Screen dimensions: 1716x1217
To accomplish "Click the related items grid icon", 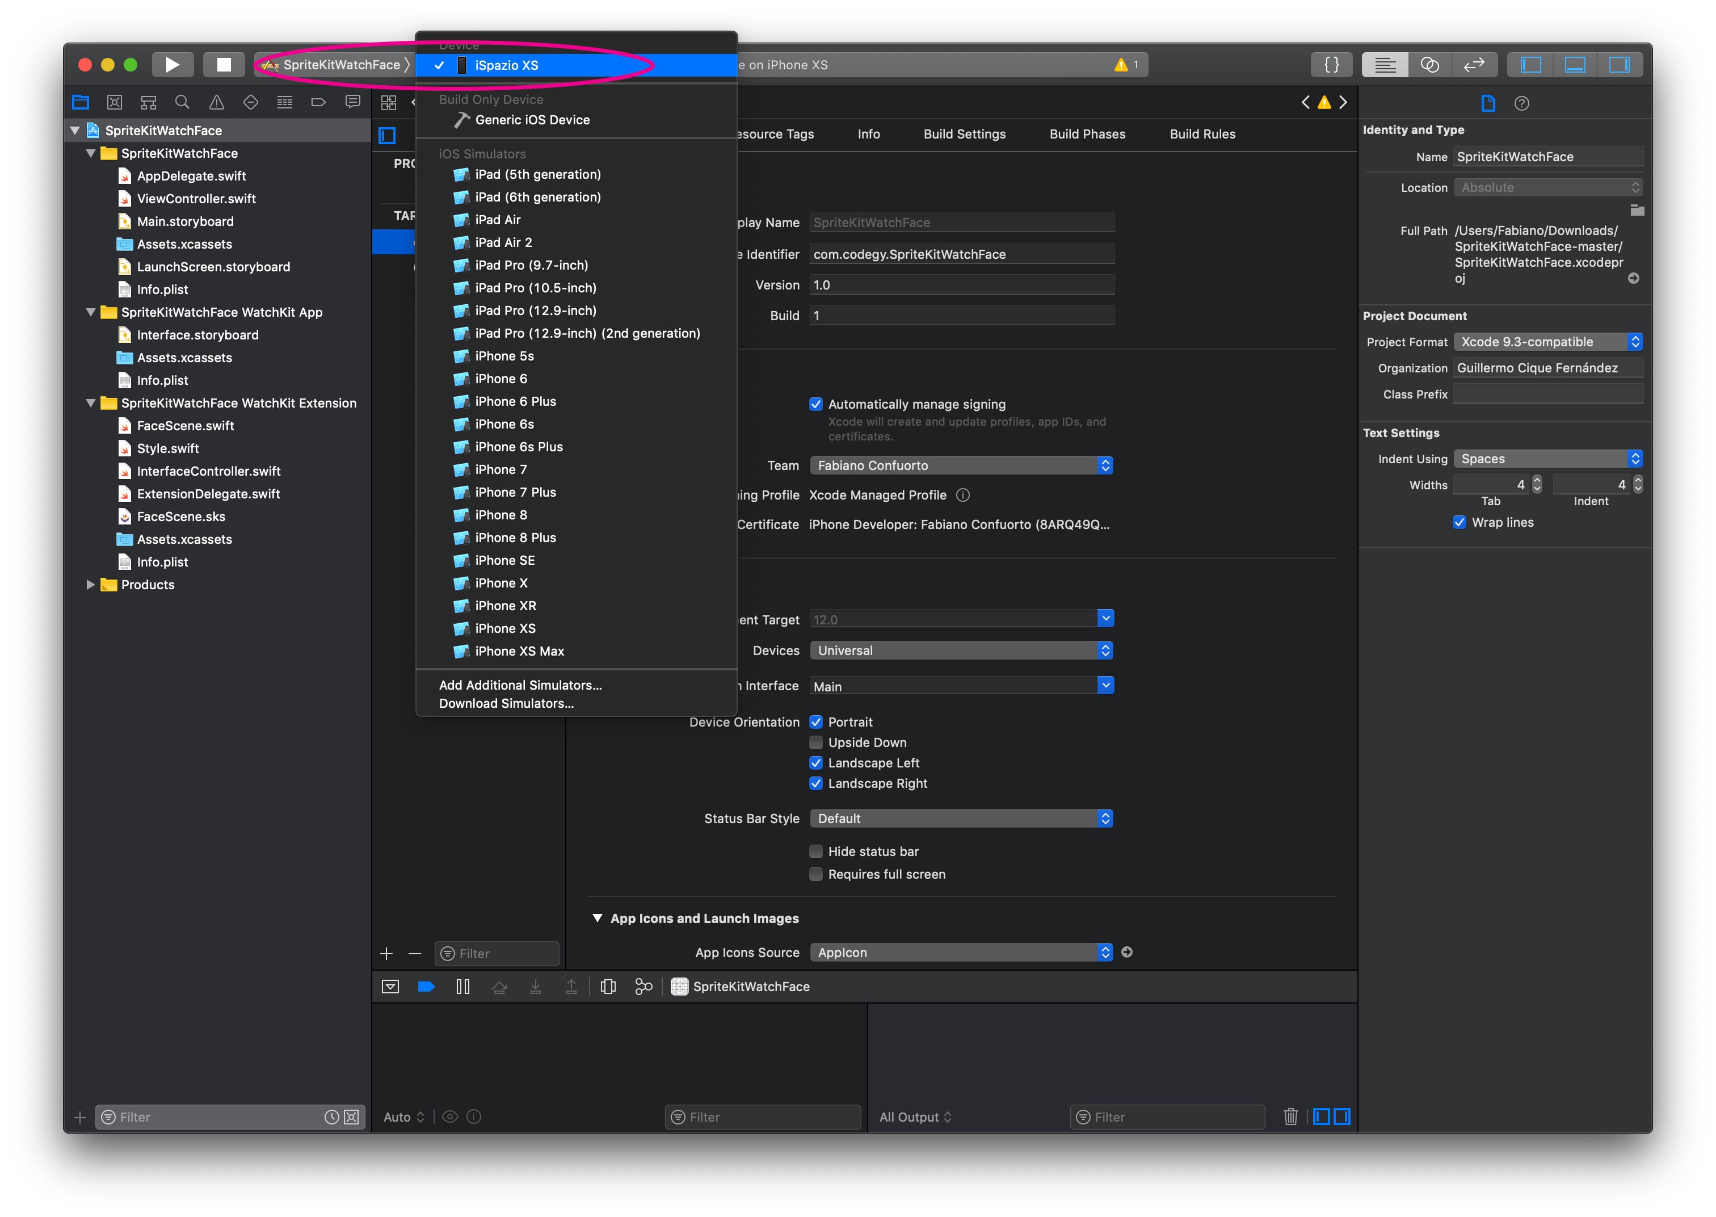I will pos(388,103).
